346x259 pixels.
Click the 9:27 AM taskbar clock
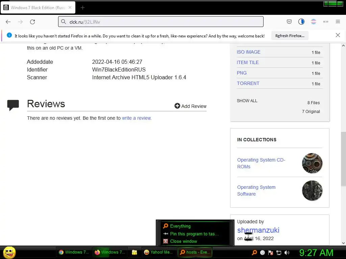click(316, 253)
